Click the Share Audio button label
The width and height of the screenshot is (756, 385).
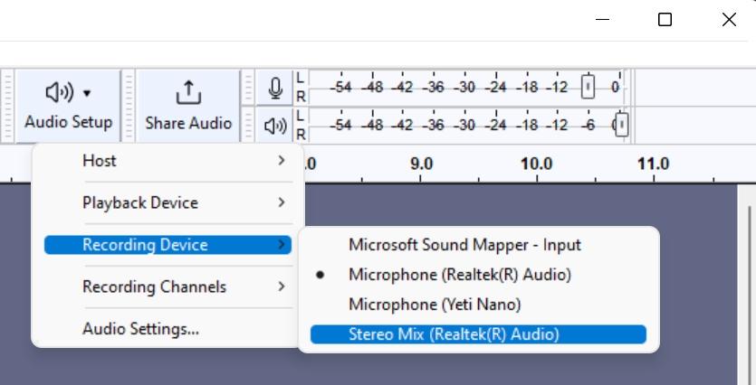tap(188, 123)
